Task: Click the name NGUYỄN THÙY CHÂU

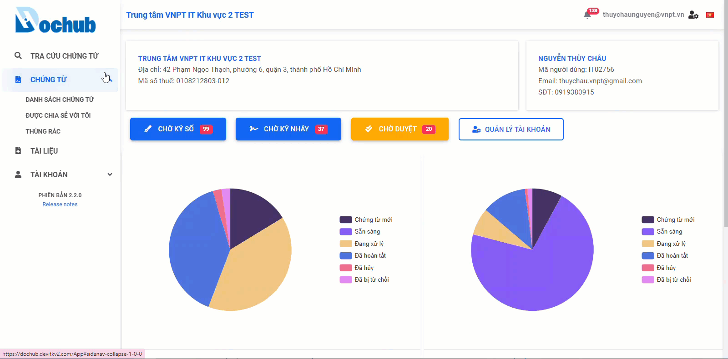Action: click(572, 58)
